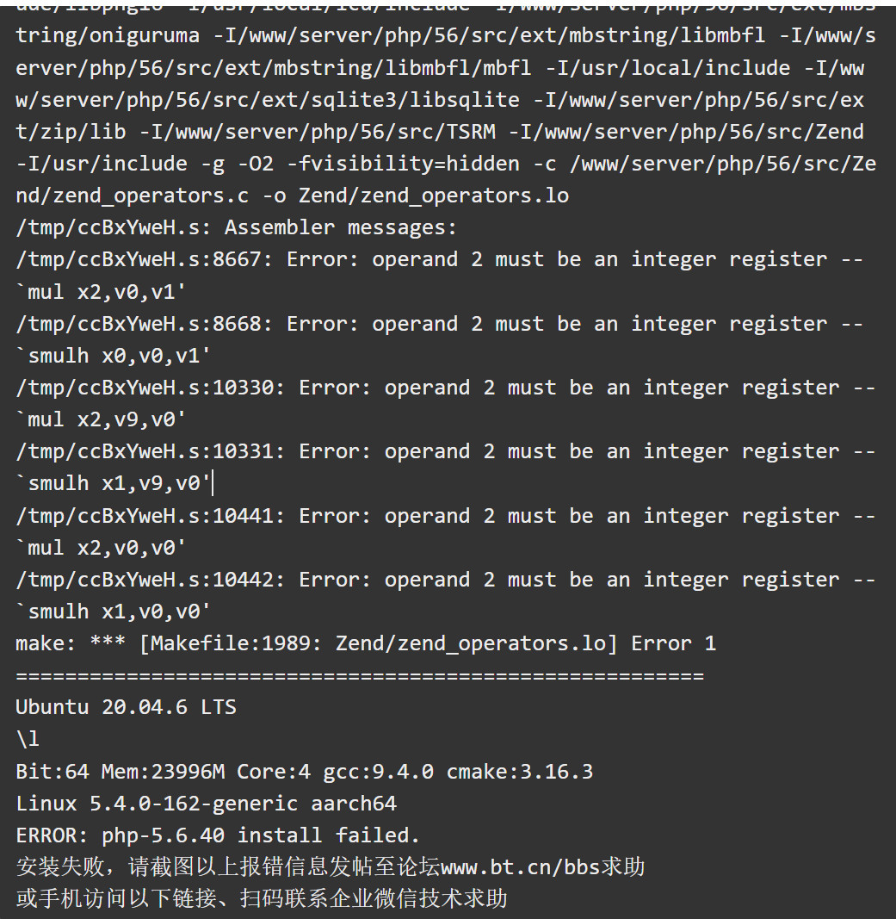
Task: Click the error line for ccBxYweH.s:8668
Action: pyautogui.click(x=439, y=324)
